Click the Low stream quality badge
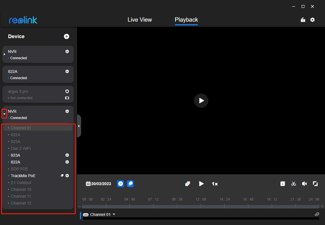Viewport: 325px width, 225px height. click(86, 215)
